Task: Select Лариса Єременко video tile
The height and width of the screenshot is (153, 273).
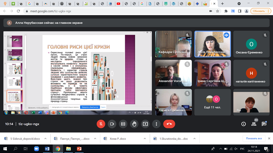Action: [174, 102]
